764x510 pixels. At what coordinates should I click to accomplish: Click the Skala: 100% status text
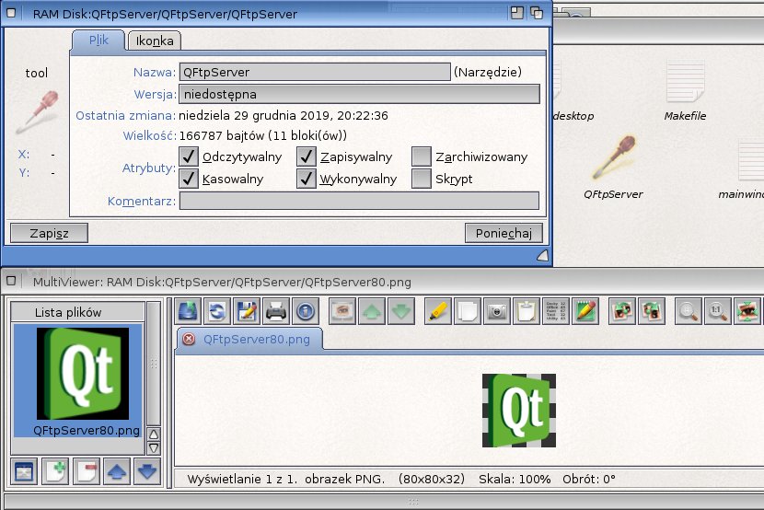(515, 480)
